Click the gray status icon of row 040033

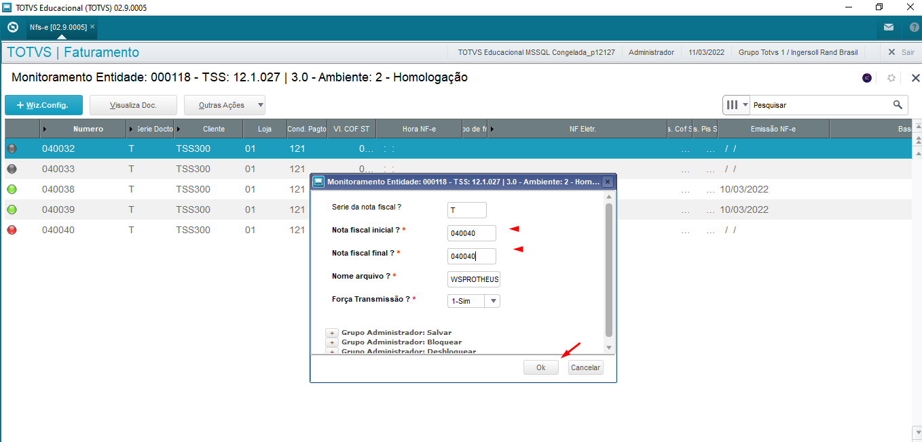click(12, 169)
